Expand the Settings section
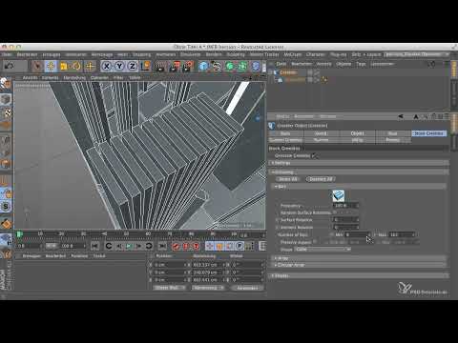The width and height of the screenshot is (458, 343). (359, 163)
